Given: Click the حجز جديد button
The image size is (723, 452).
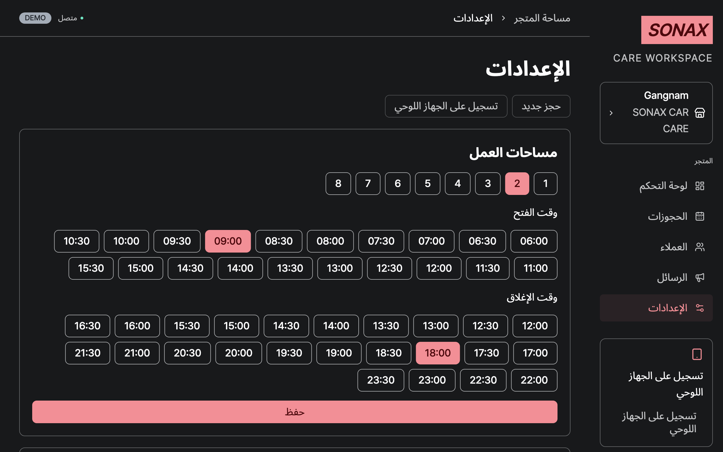Looking at the screenshot, I should click(x=541, y=107).
